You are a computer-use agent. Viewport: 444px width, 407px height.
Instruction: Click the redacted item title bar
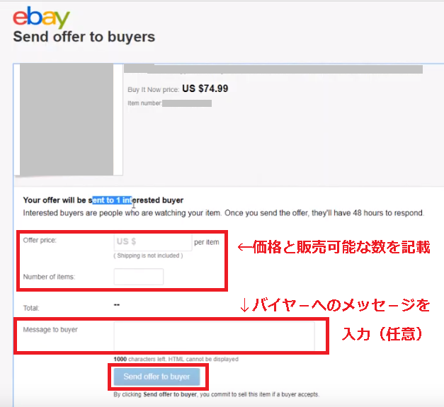pos(273,69)
